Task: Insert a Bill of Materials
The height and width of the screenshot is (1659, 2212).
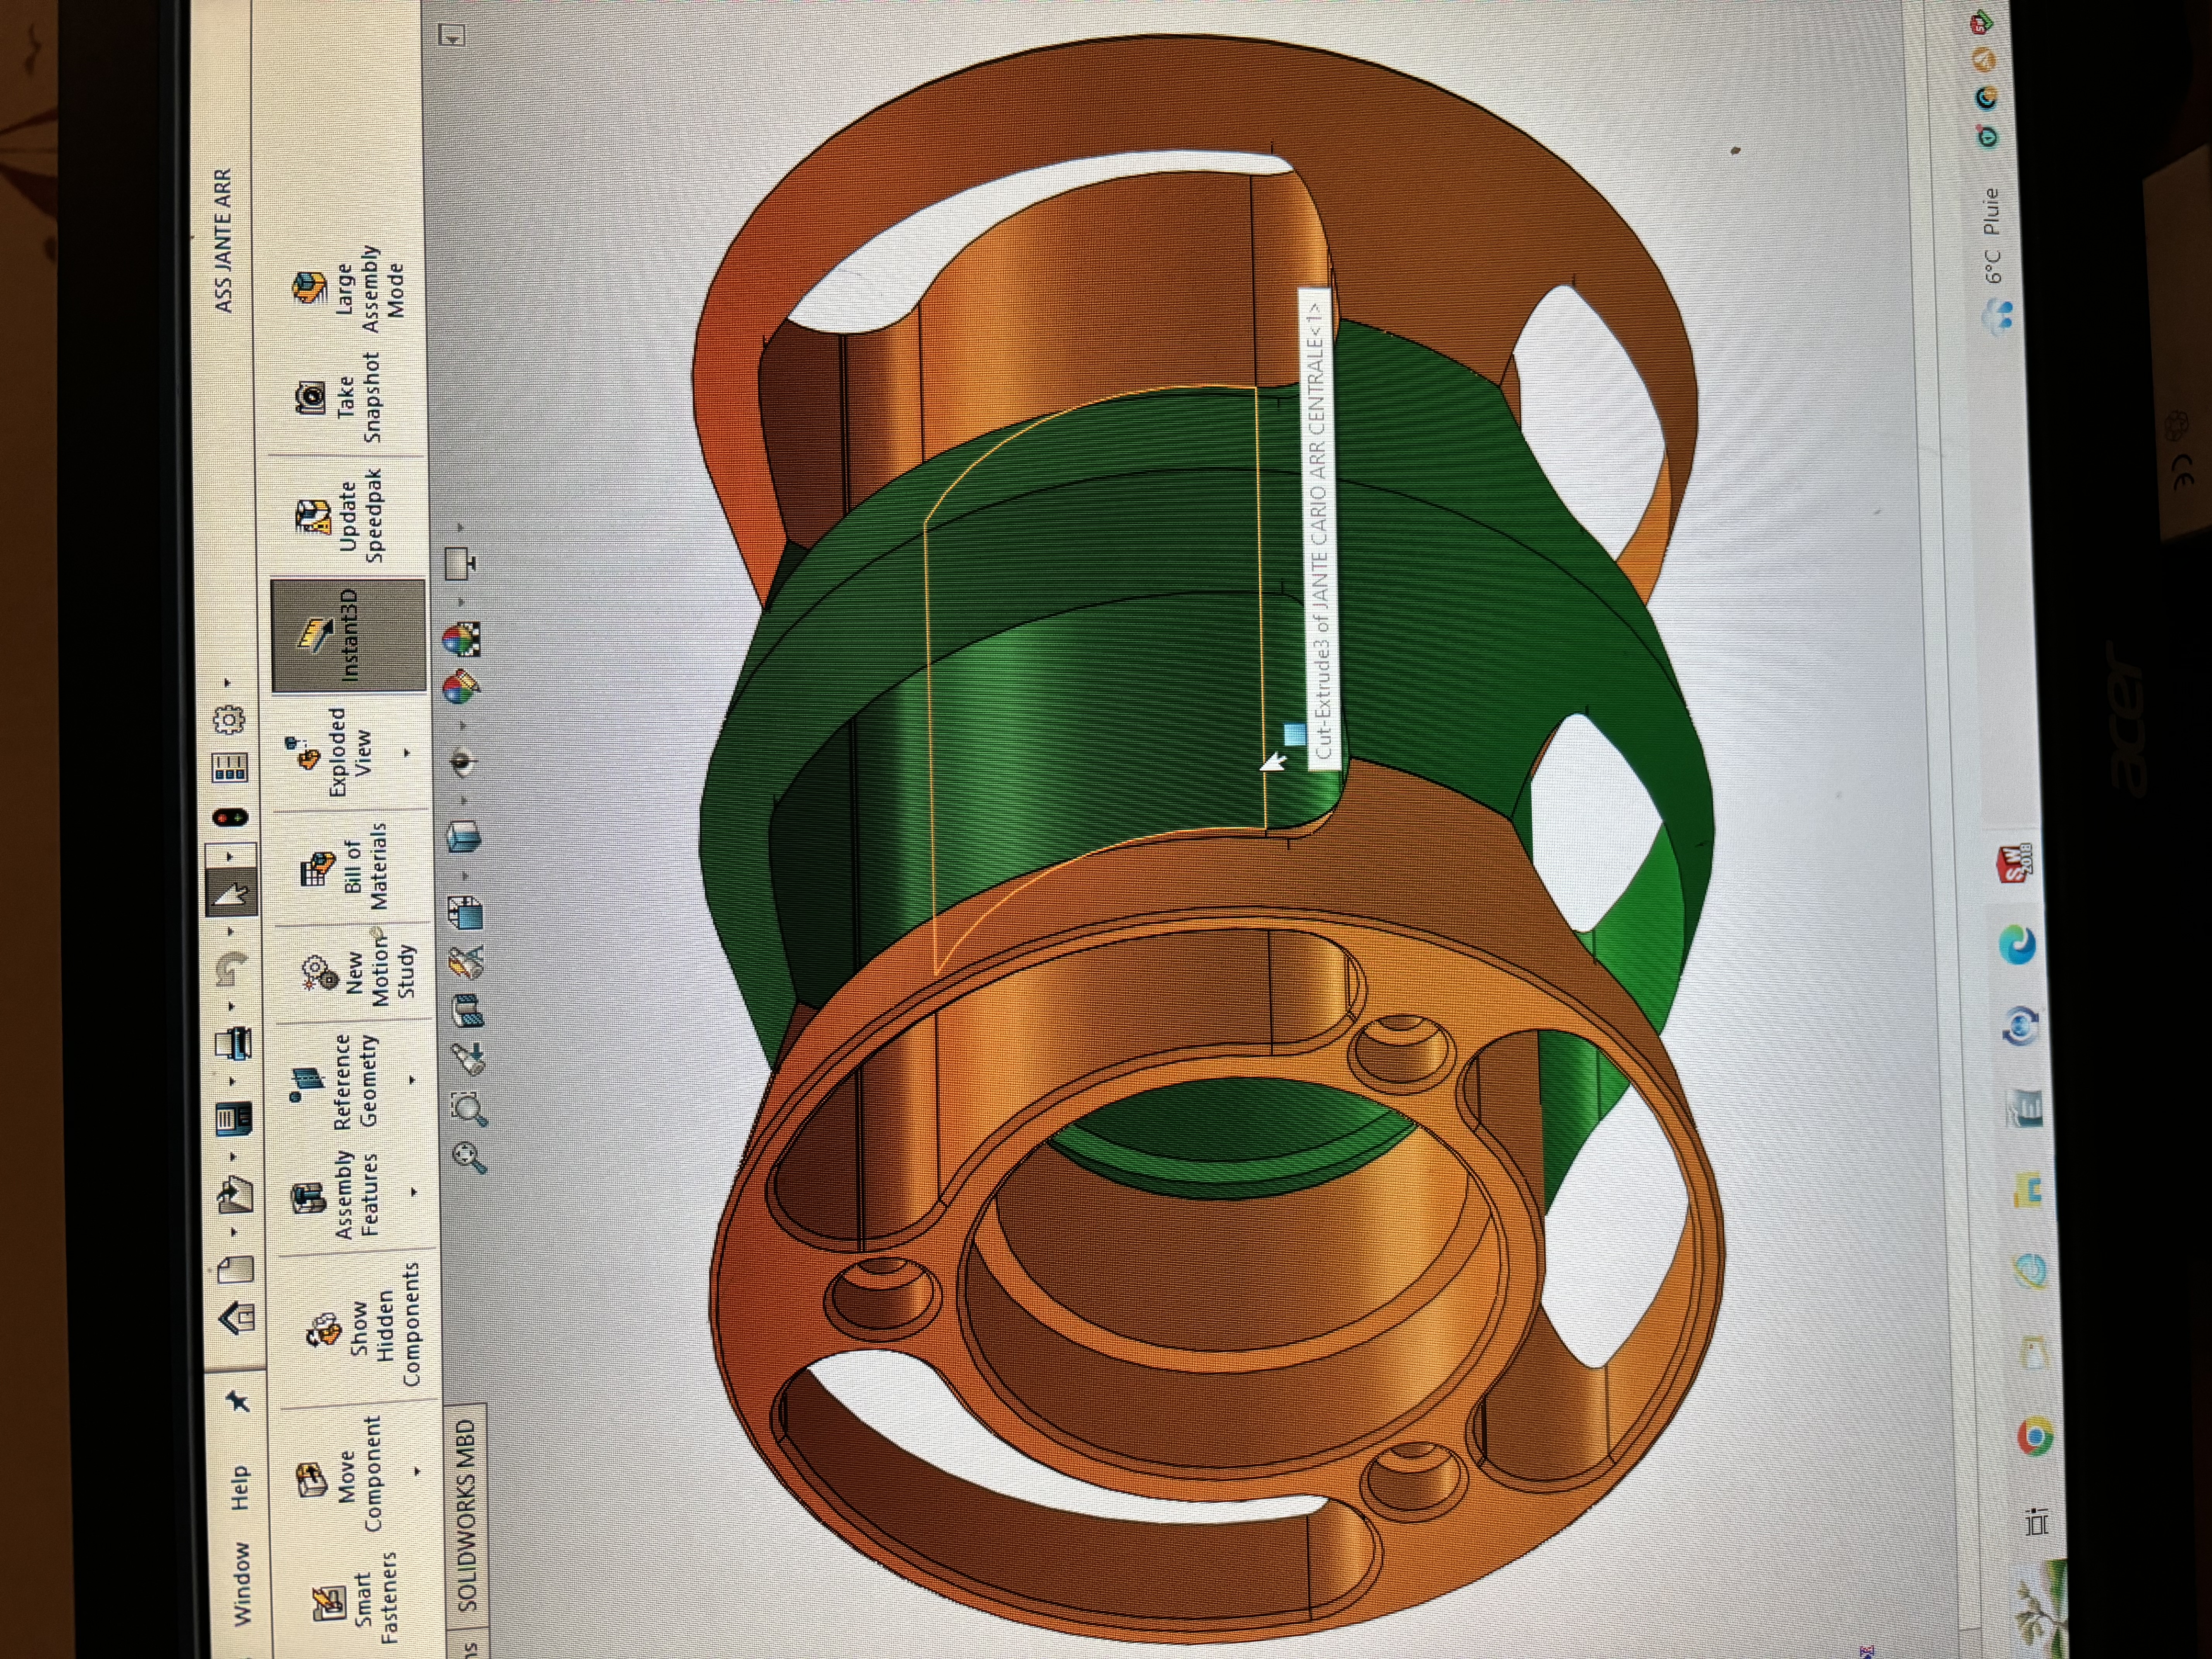Action: click(x=343, y=867)
